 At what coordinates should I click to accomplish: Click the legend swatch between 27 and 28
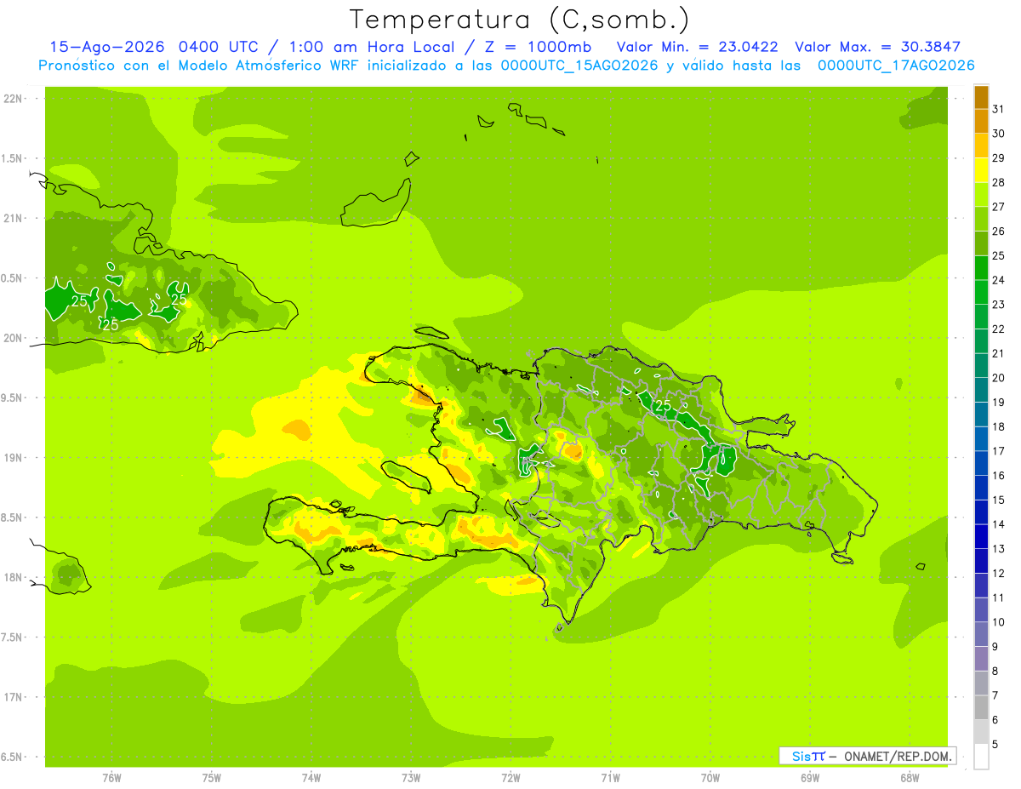(x=981, y=194)
